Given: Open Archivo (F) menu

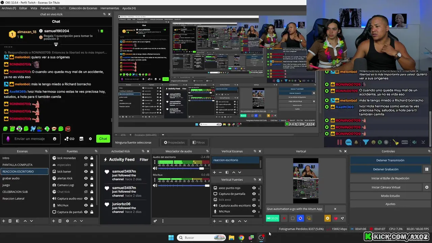Looking at the screenshot, I should (x=9, y=8).
